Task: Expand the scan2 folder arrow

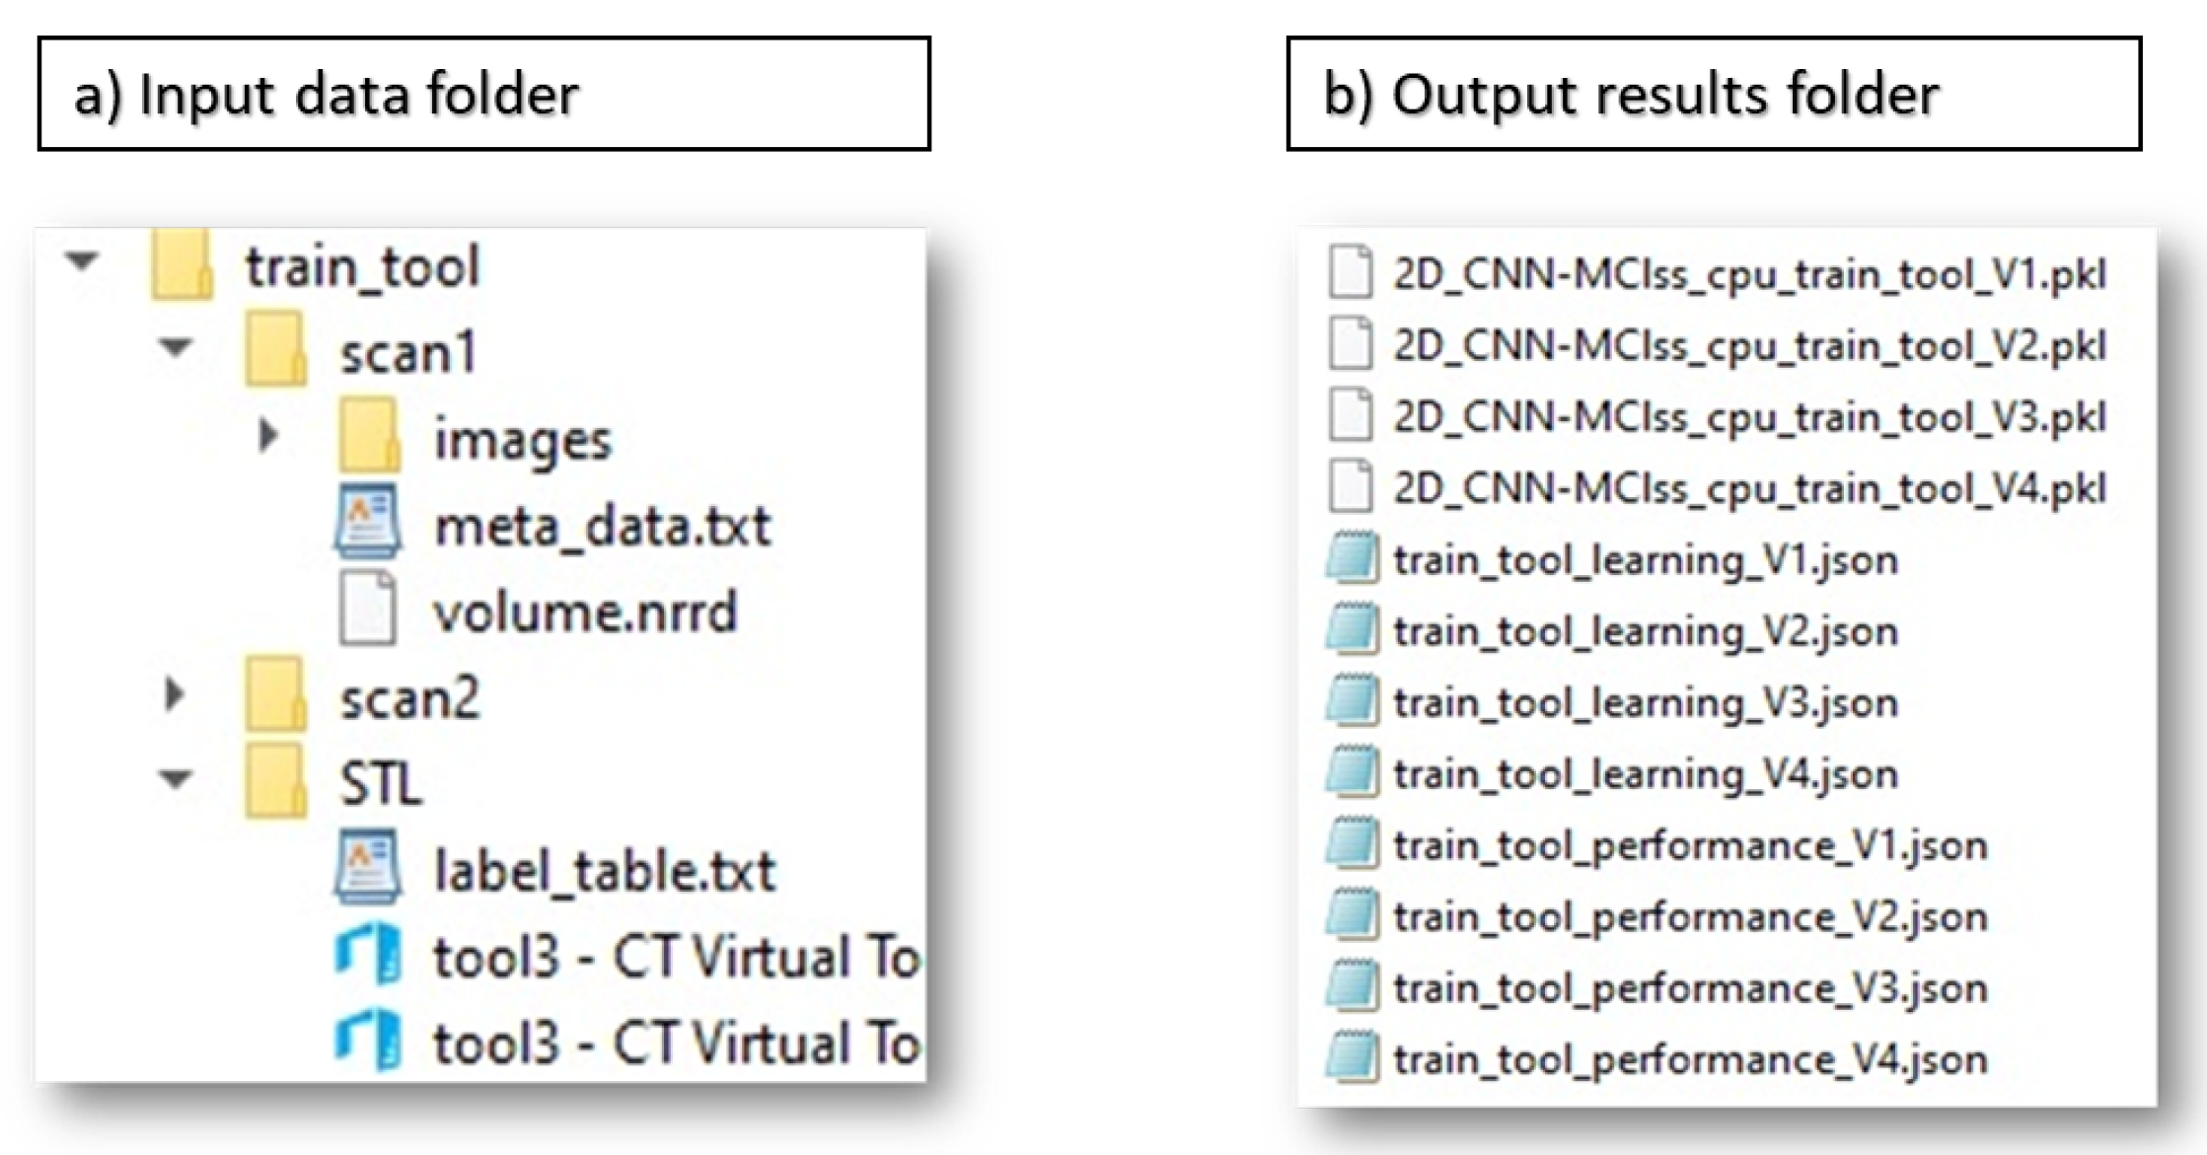Action: (175, 695)
